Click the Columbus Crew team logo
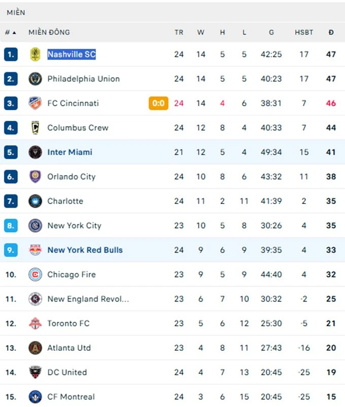 [35, 128]
